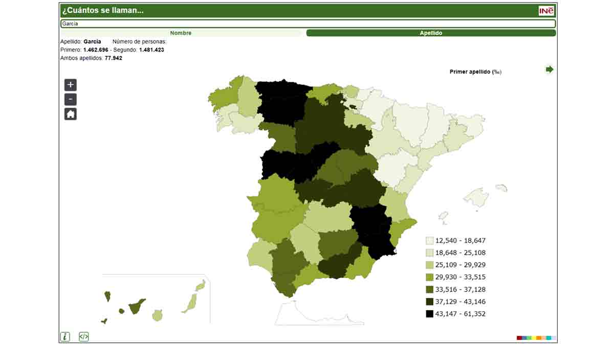Click the INE logo

pyautogui.click(x=546, y=11)
